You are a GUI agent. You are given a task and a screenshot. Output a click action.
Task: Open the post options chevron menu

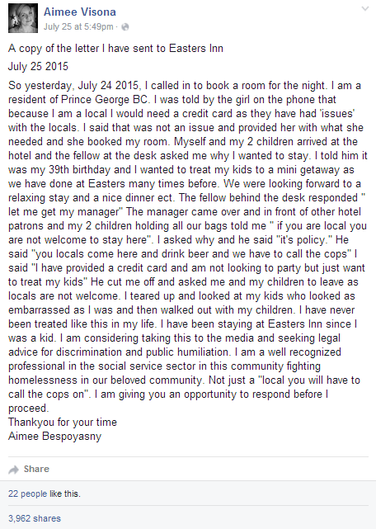tap(365, 9)
